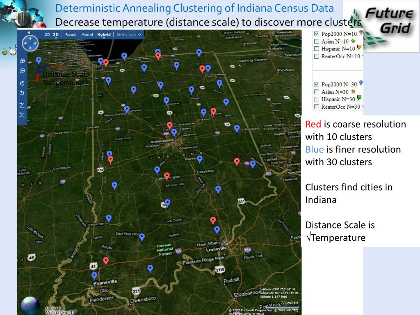Click the Henderson label on the map
Image resolution: width=420 pixels, height=315 pixels.
pyautogui.click(x=102, y=299)
